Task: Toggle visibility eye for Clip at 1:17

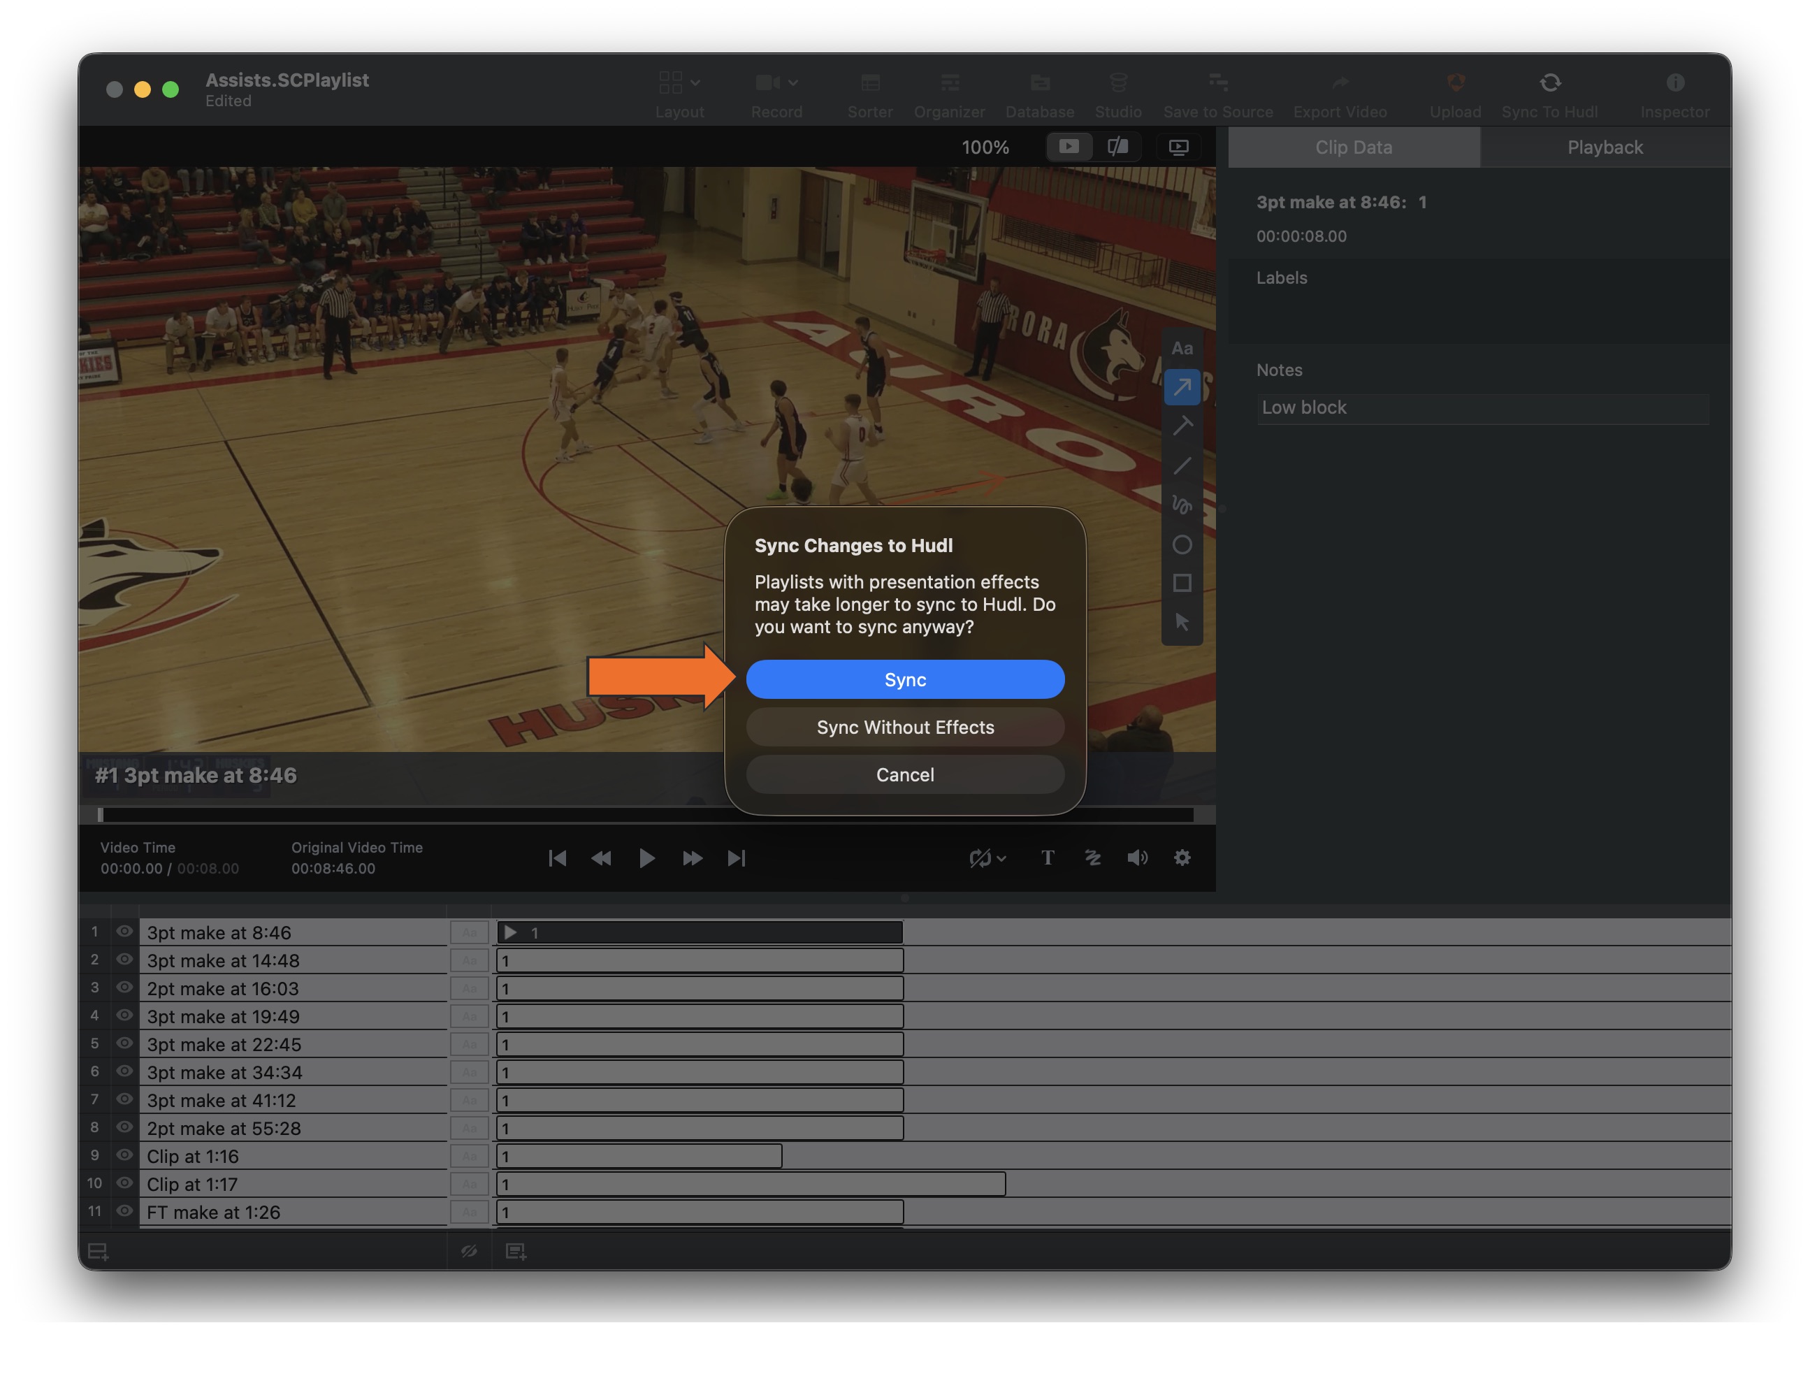Action: pyautogui.click(x=124, y=1183)
